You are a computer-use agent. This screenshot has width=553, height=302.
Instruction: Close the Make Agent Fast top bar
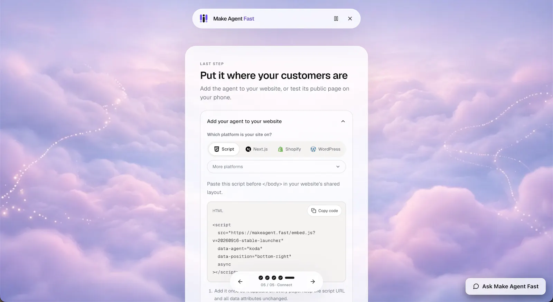pos(350,19)
